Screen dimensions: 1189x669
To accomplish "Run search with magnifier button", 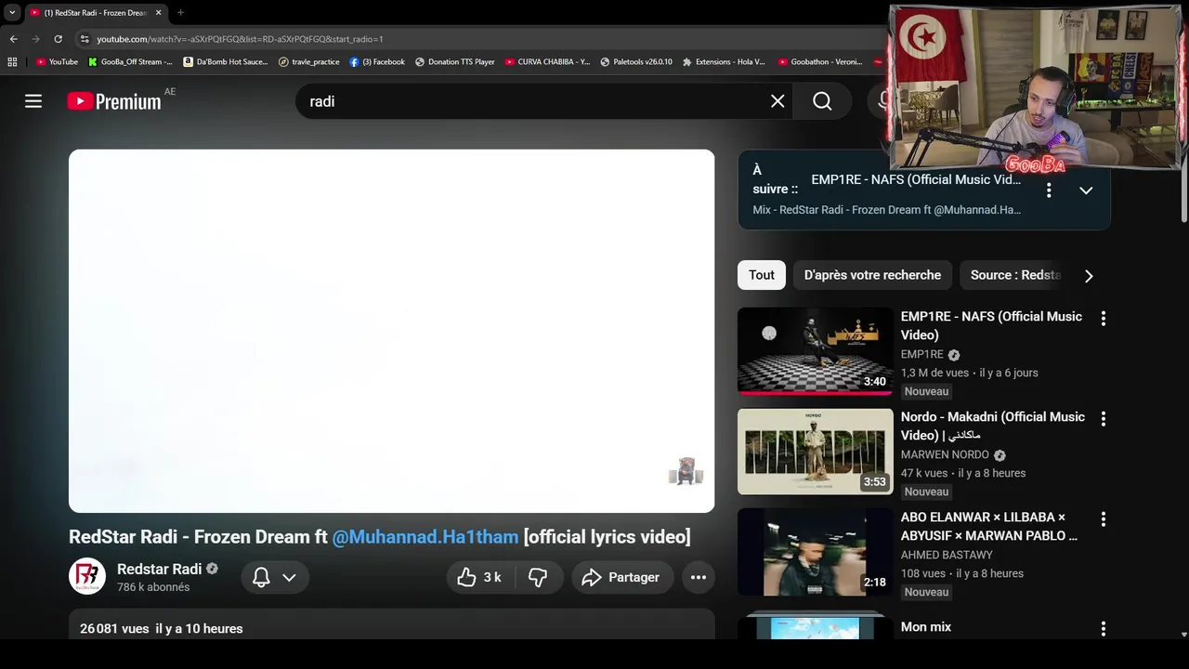I will point(822,101).
